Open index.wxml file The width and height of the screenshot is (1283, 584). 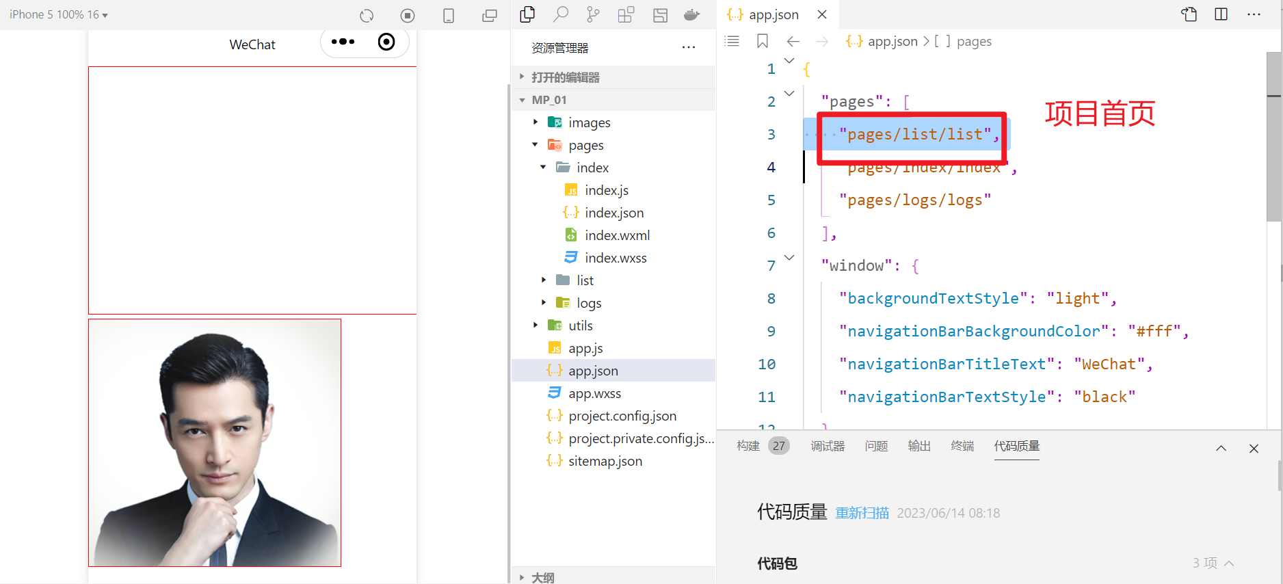[617, 235]
